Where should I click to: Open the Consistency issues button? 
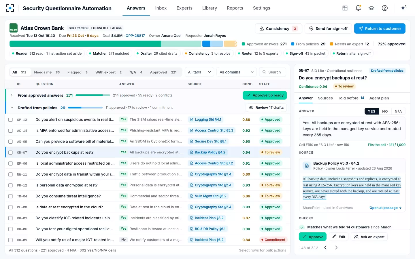(x=278, y=28)
